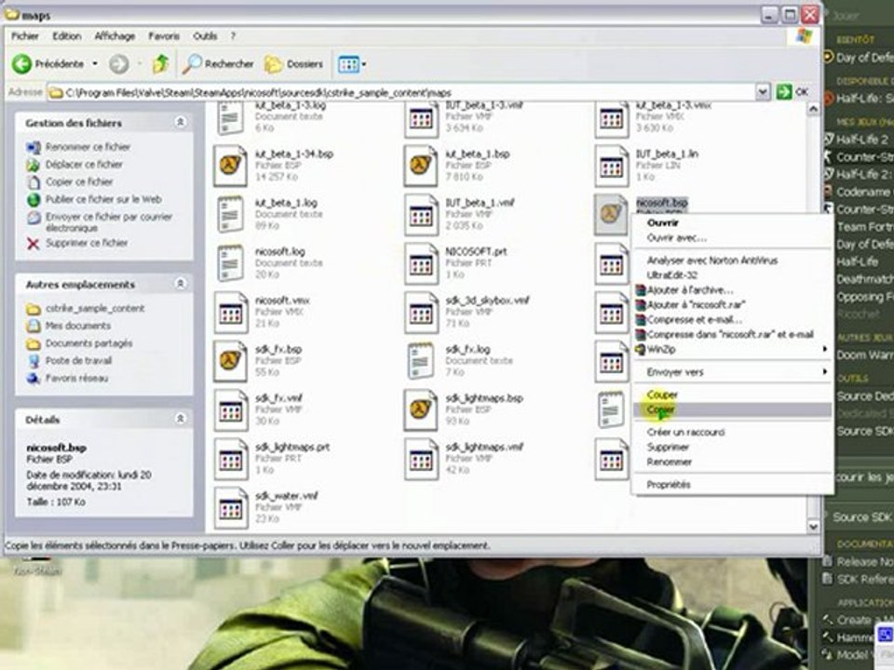Select the nicosoft.bsp file icon
894x670 pixels.
(611, 214)
